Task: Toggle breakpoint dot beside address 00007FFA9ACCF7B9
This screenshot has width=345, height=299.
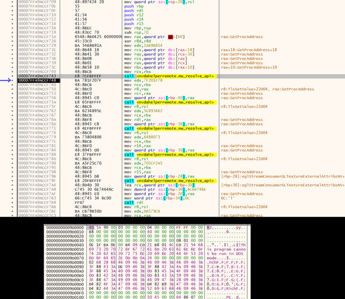Action: [x=12, y=203]
